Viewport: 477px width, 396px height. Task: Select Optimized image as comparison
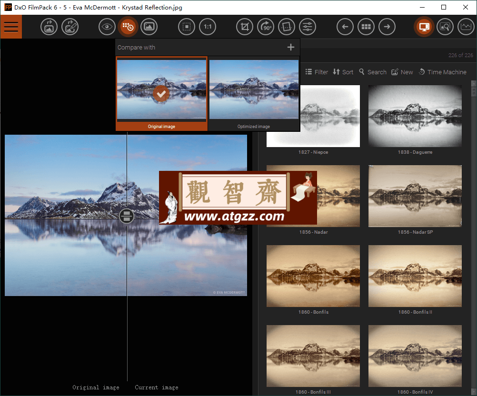pyautogui.click(x=254, y=94)
